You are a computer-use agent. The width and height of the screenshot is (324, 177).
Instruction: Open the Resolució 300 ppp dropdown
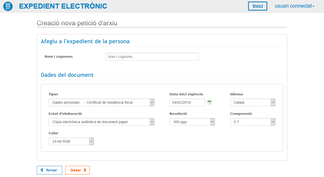(x=192, y=122)
